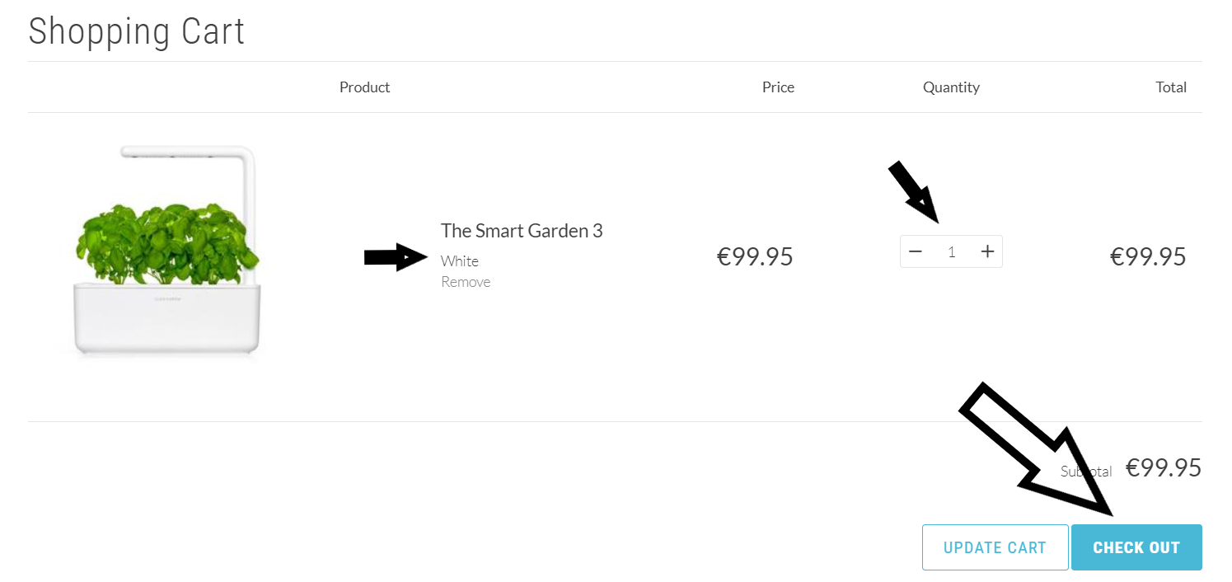Click the black arrow pointing at White
This screenshot has width=1232, height=582.
(396, 257)
